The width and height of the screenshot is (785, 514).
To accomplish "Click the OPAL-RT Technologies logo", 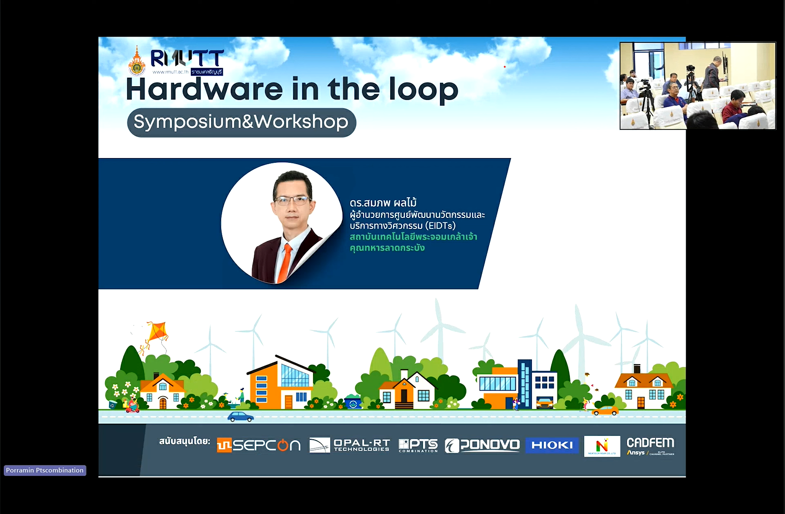I will [350, 445].
